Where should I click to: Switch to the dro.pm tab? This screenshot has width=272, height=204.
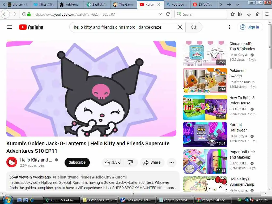coord(18,5)
